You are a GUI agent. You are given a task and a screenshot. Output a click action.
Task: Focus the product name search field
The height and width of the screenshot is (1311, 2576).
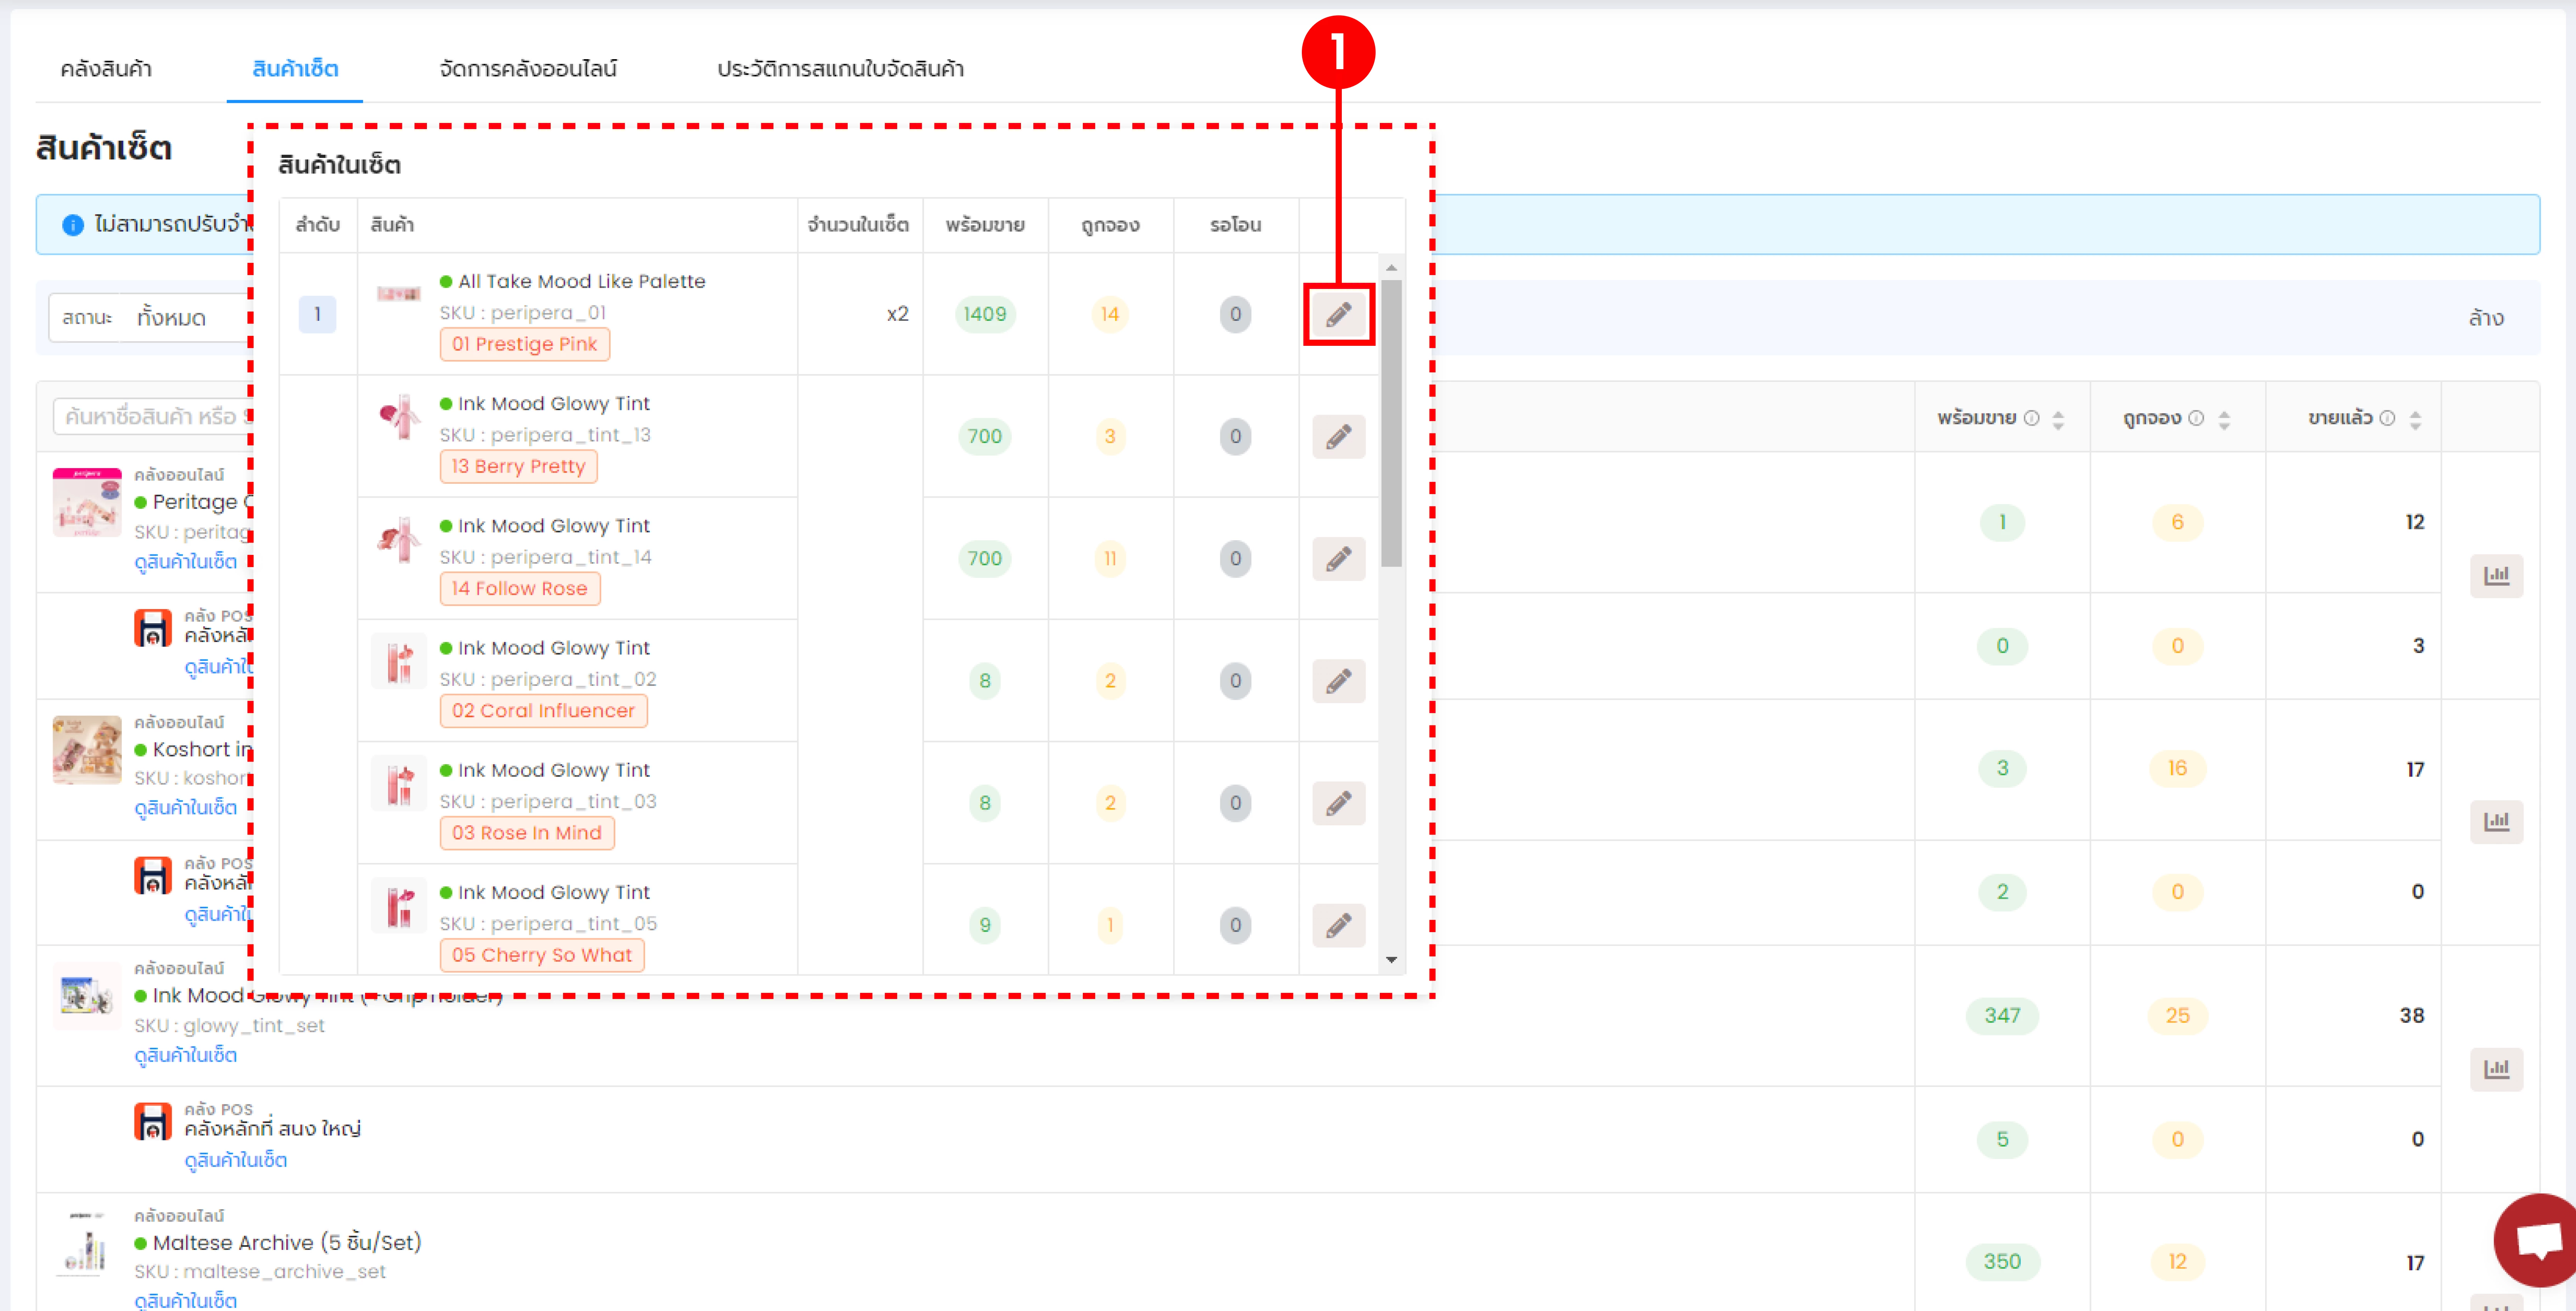point(152,416)
